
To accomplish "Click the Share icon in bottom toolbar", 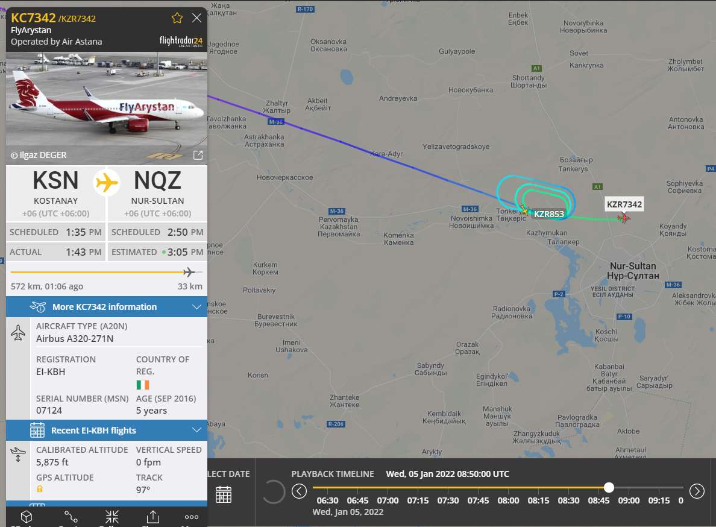I will pos(153,517).
